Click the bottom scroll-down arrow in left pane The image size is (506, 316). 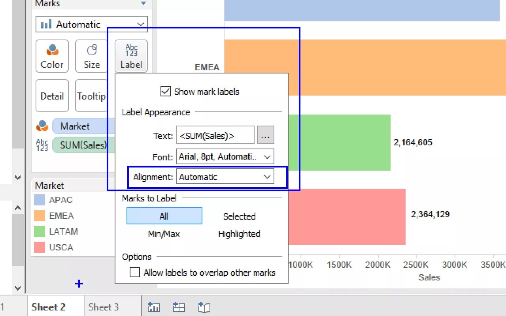click(18, 288)
